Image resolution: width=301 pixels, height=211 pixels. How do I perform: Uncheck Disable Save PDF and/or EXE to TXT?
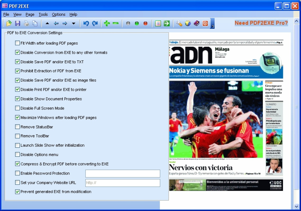click(17, 62)
